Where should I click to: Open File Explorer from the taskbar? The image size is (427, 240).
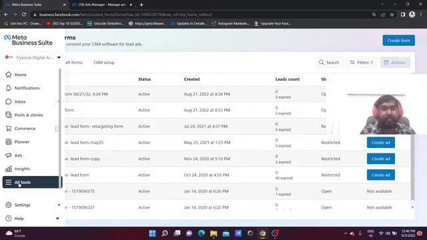213,233
